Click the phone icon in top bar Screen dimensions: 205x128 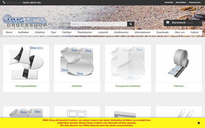coord(4,2)
